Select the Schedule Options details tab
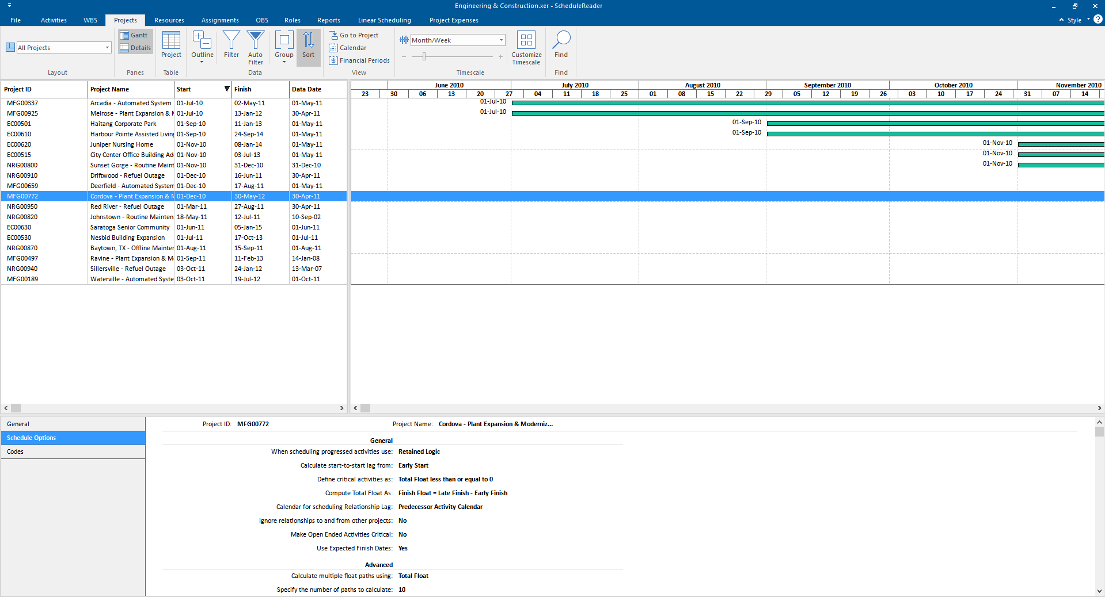 [x=73, y=438]
